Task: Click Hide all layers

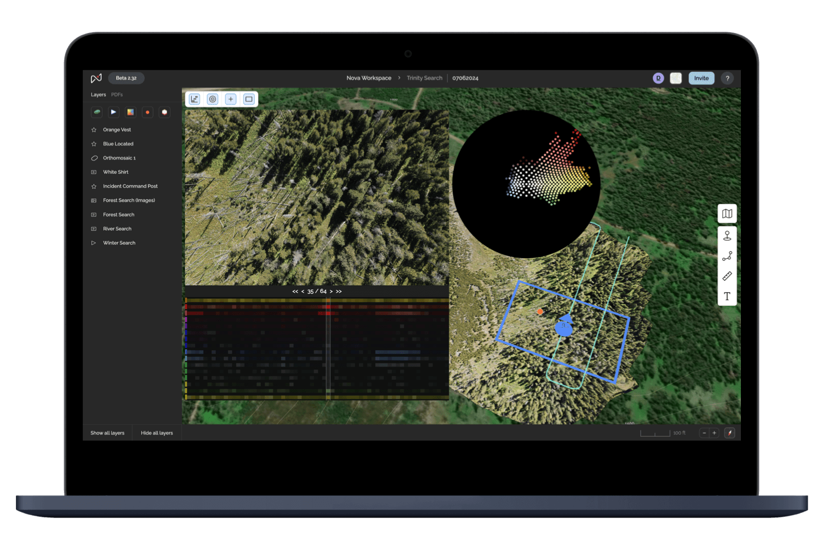Action: [157, 432]
